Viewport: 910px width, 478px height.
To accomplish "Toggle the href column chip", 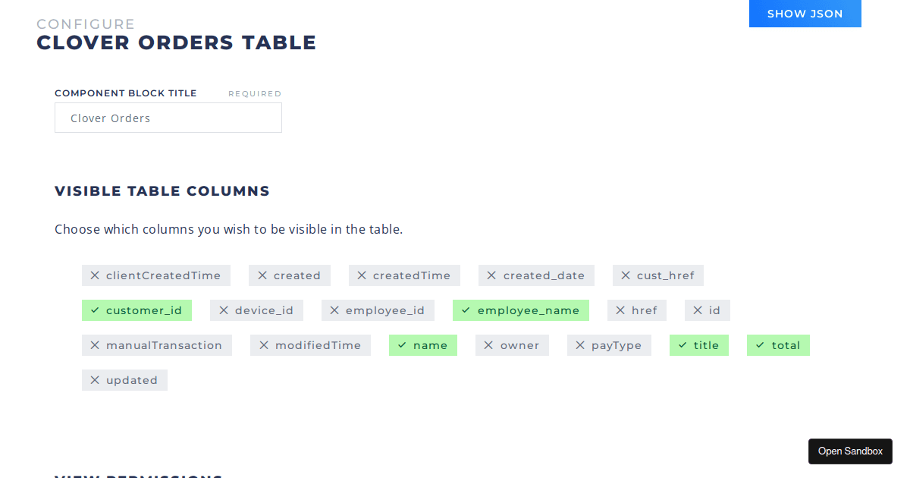I will pos(637,310).
